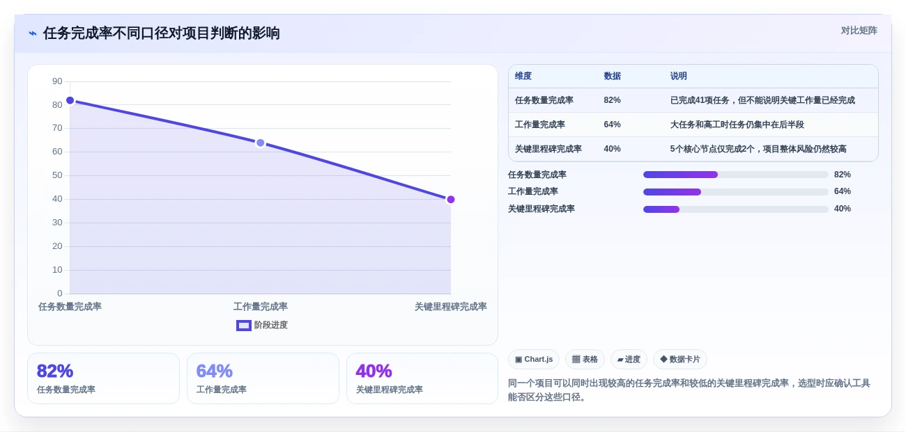Screen dimensions: 906x432
Task: Click the 64% table data cell
Action: tap(612, 125)
